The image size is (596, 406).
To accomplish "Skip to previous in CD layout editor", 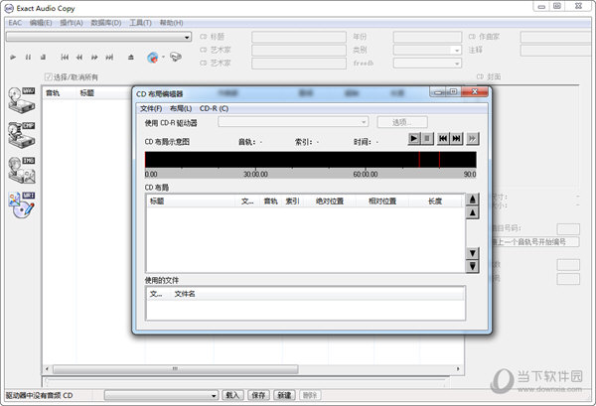I will 443,138.
